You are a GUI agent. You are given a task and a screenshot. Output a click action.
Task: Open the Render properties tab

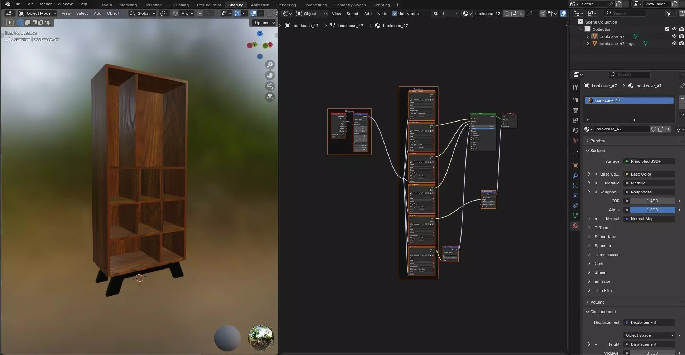point(575,100)
